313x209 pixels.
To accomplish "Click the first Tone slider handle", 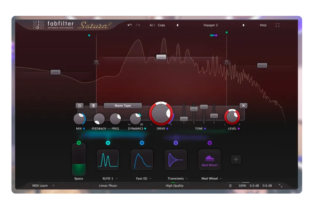I will tap(184, 119).
